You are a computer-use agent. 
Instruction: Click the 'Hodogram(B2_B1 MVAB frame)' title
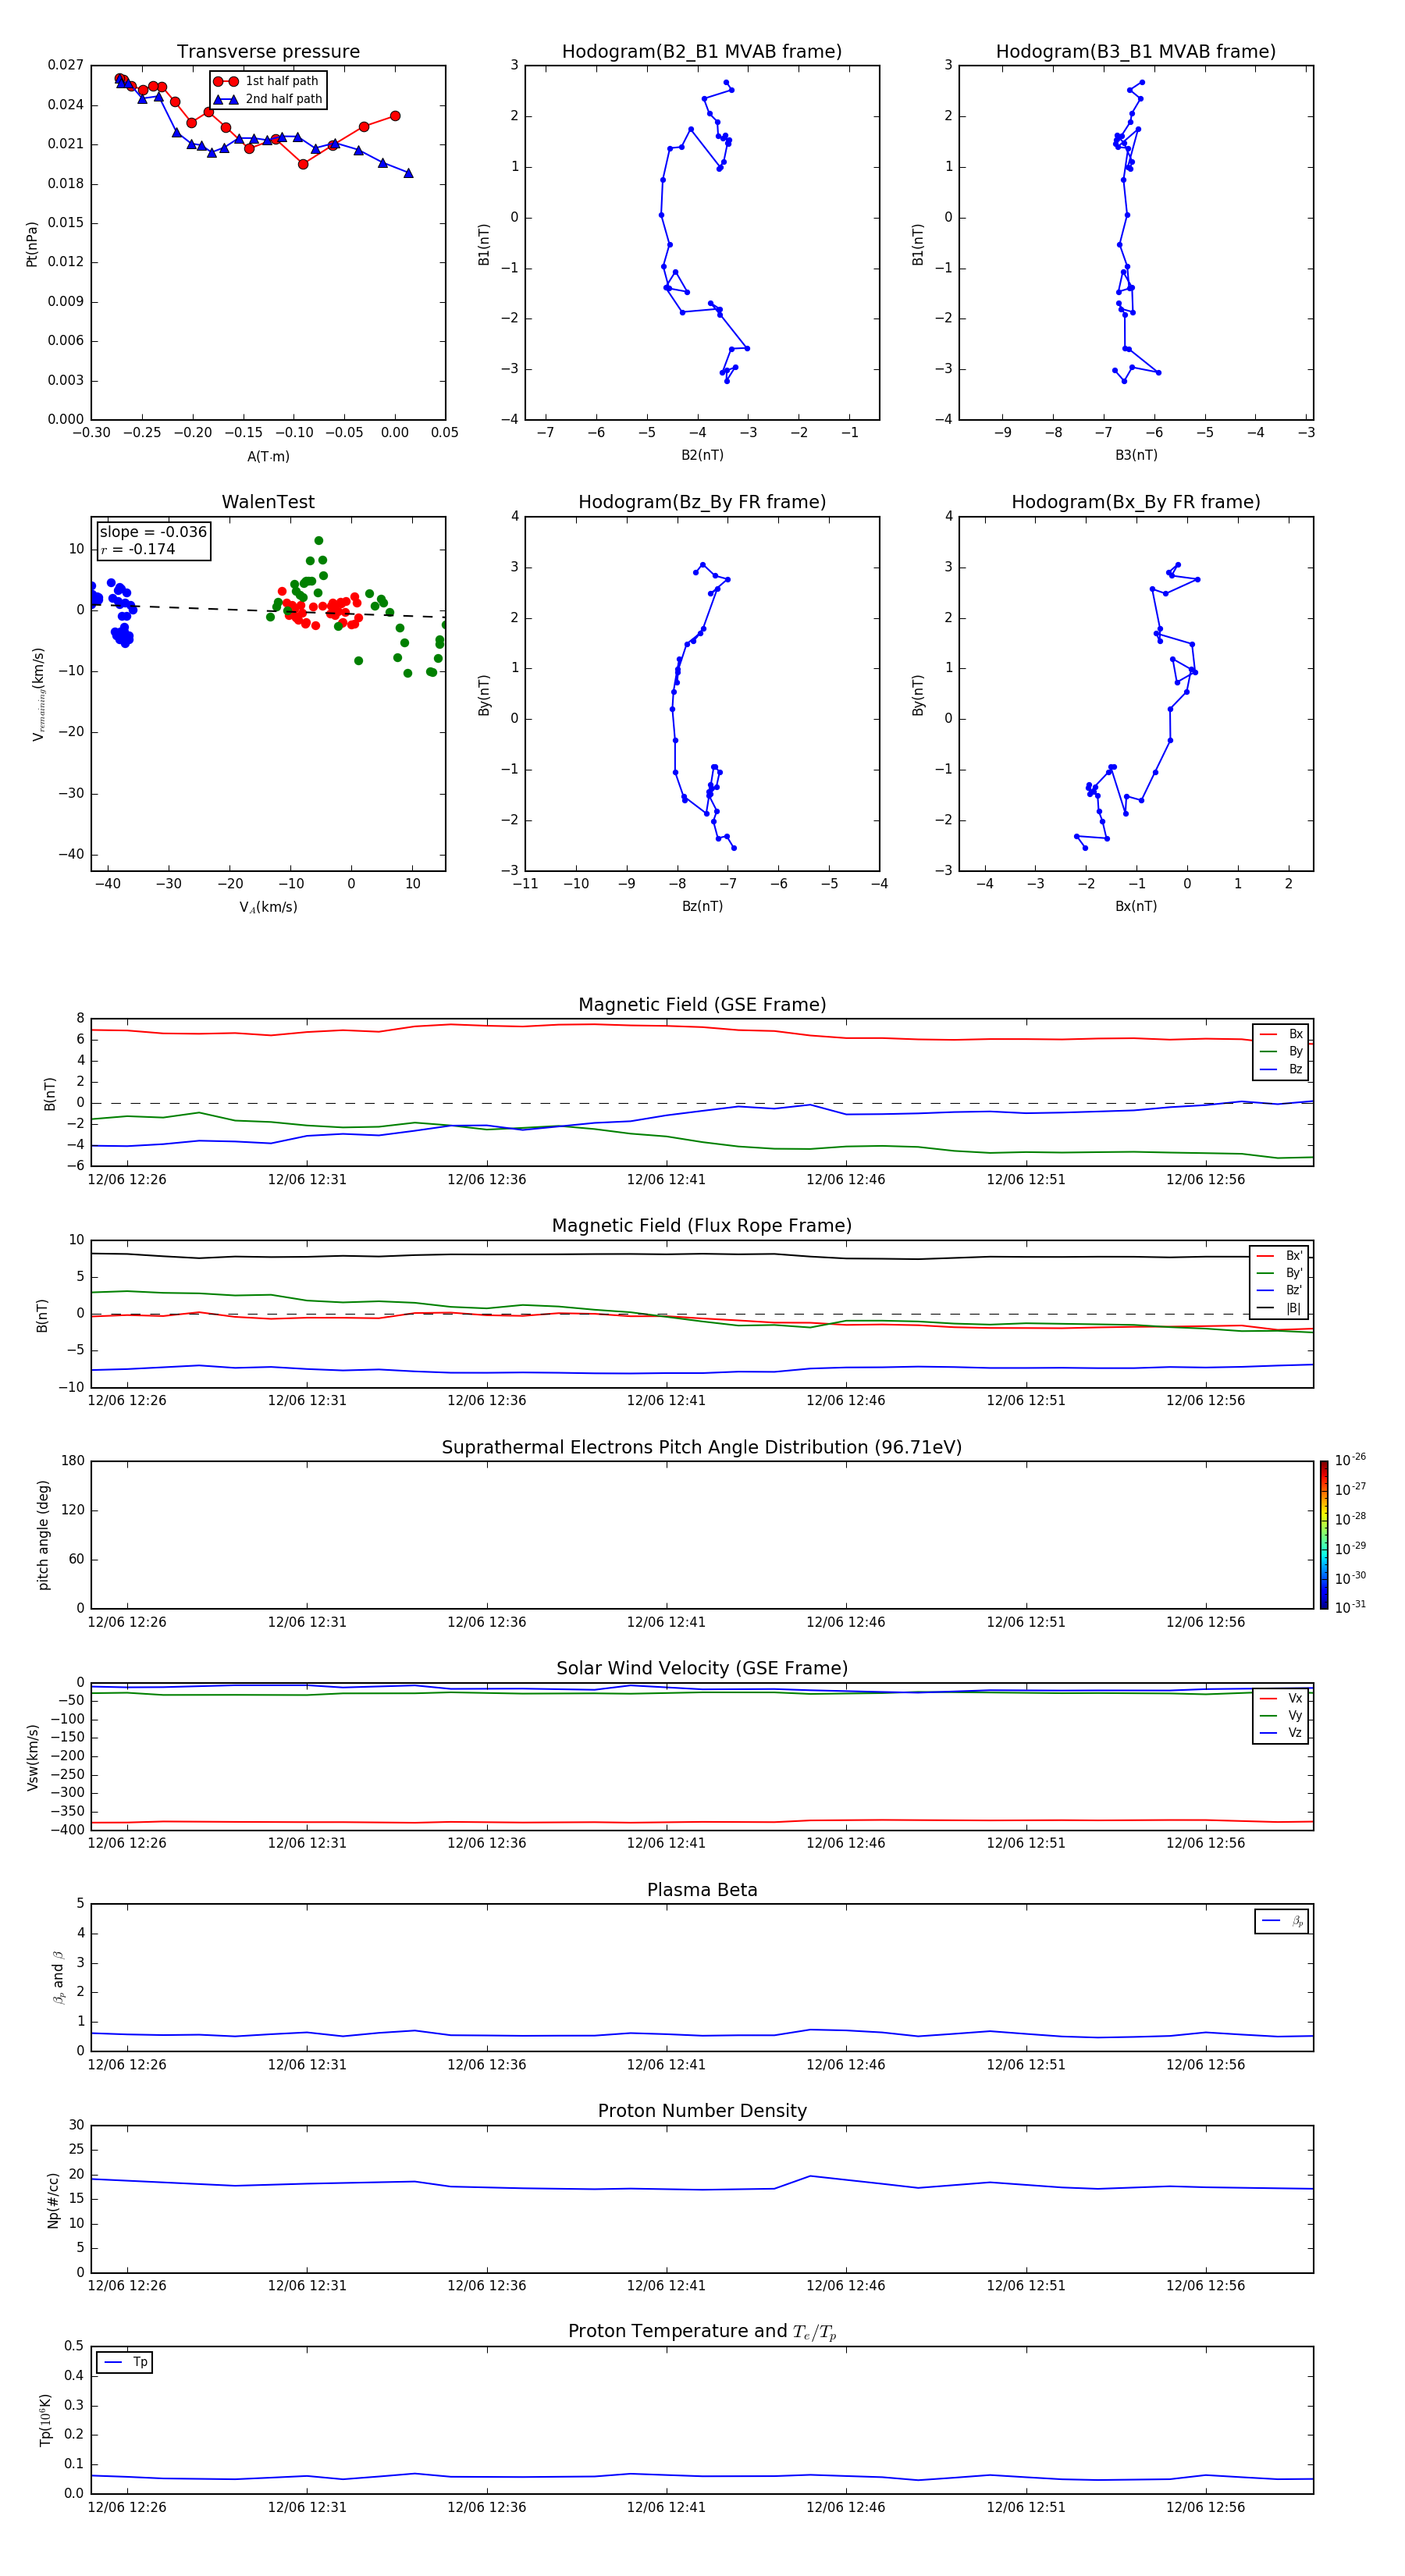point(702,52)
